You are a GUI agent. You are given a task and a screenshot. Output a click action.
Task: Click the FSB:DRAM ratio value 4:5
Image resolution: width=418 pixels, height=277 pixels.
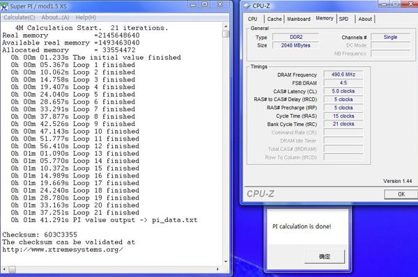[x=343, y=83]
